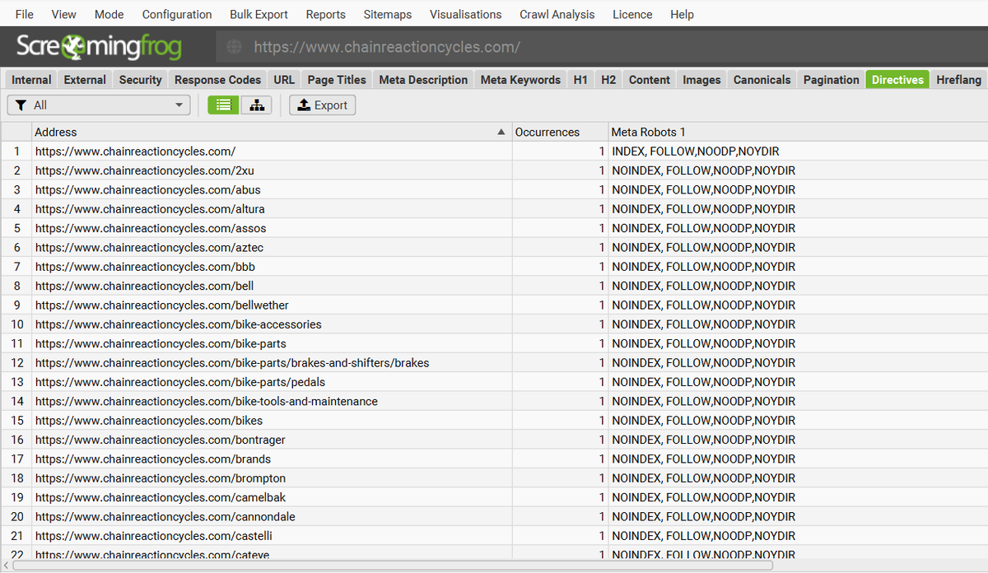Click the Occurrences column header
The image size is (988, 573).
point(560,132)
